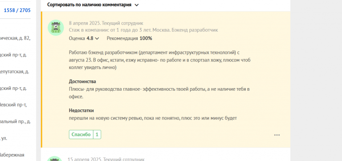
Task: Click the small arrow beside rating 4.8
Action: [97, 39]
